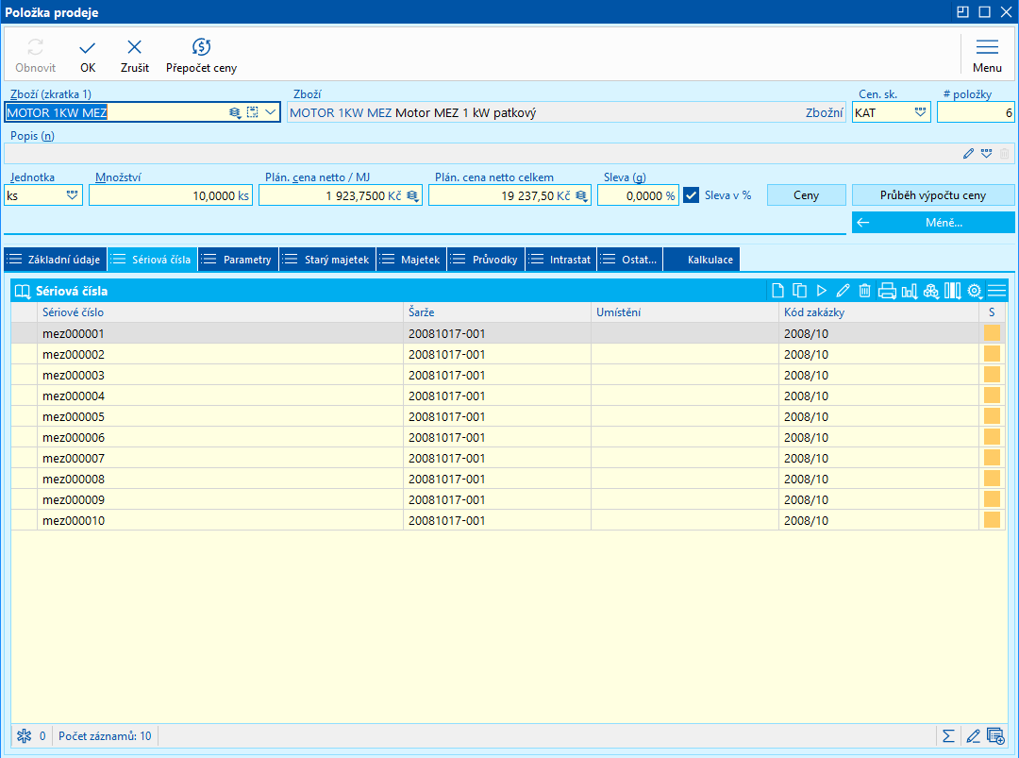Switch to the Základní údaje tab
The width and height of the screenshot is (1019, 758).
56,260
